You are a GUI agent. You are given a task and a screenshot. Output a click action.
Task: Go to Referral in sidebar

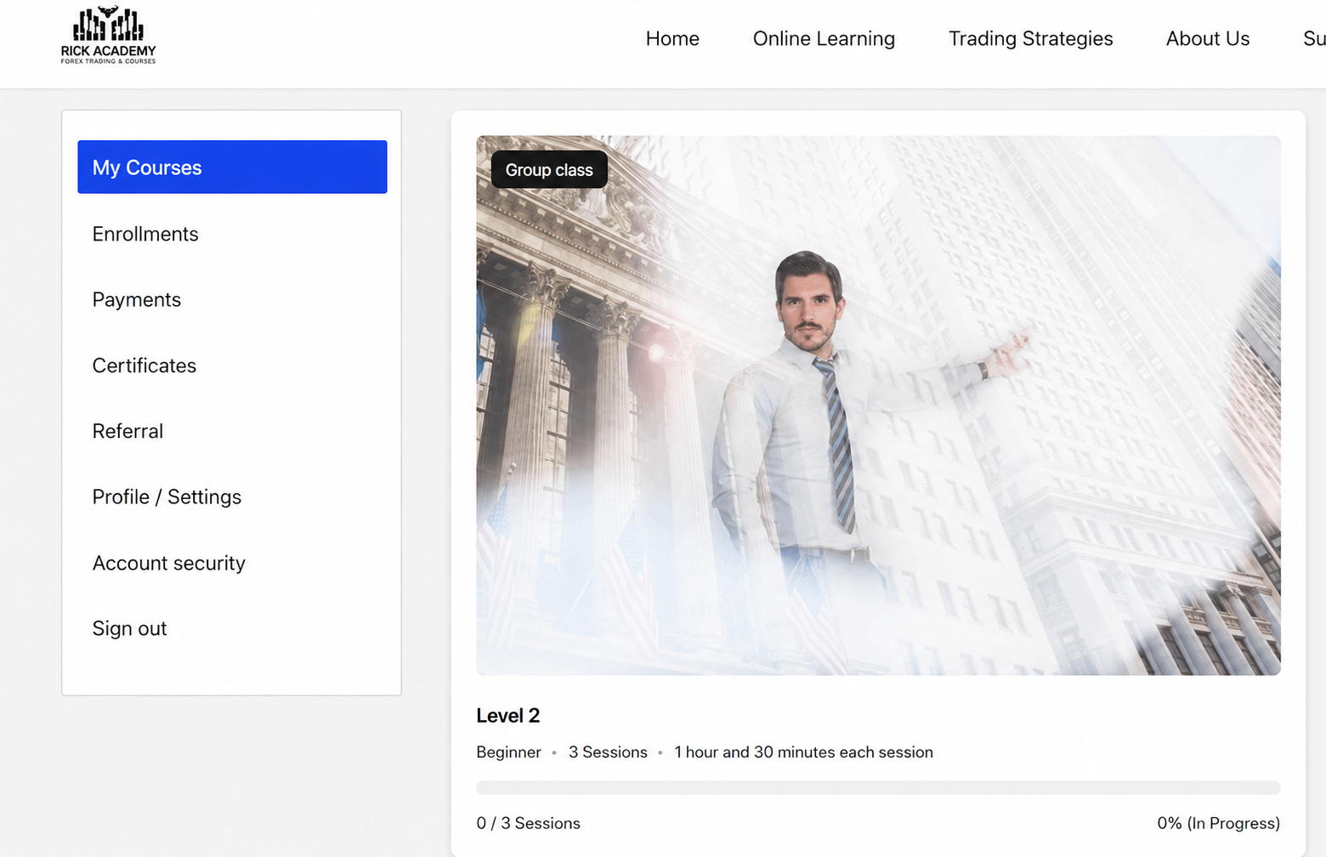pos(127,431)
